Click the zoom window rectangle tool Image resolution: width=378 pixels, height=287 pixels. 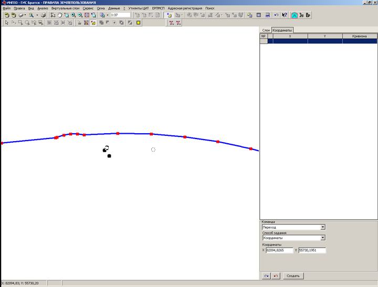click(x=67, y=15)
